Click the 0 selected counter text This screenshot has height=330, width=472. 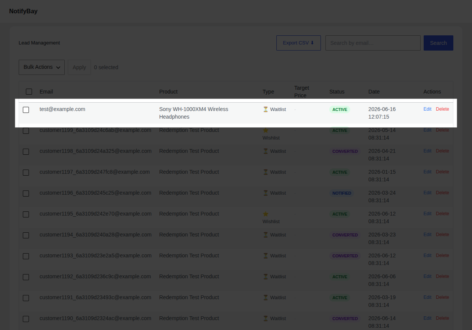[x=106, y=67]
